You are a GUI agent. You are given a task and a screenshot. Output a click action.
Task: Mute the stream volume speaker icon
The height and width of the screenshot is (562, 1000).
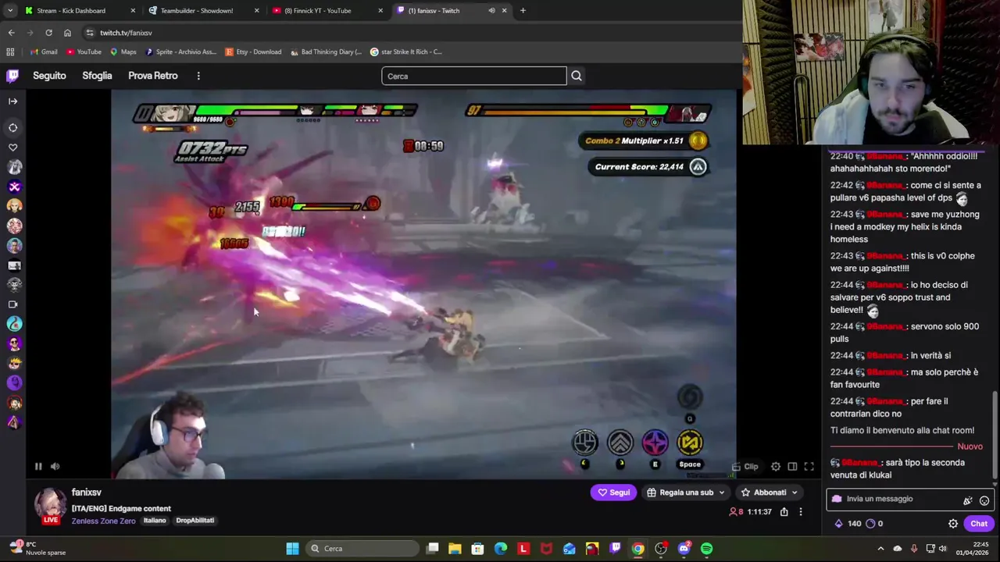55,466
